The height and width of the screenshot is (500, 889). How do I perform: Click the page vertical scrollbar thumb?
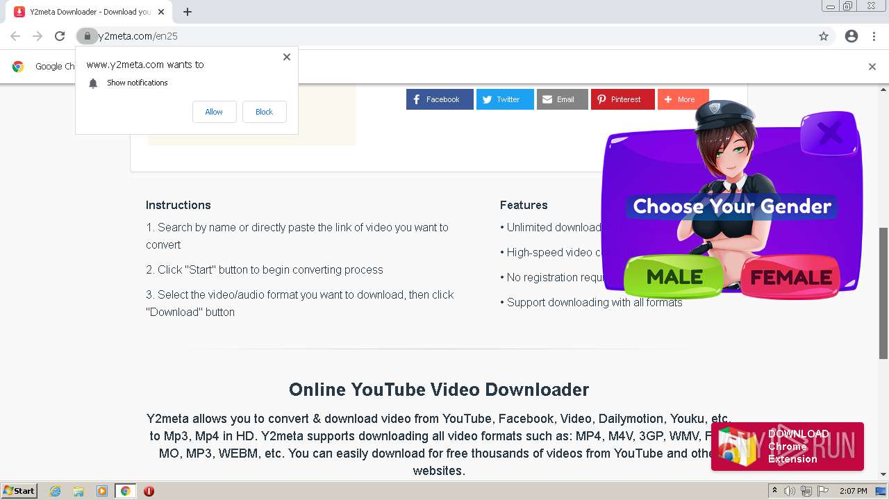883,293
